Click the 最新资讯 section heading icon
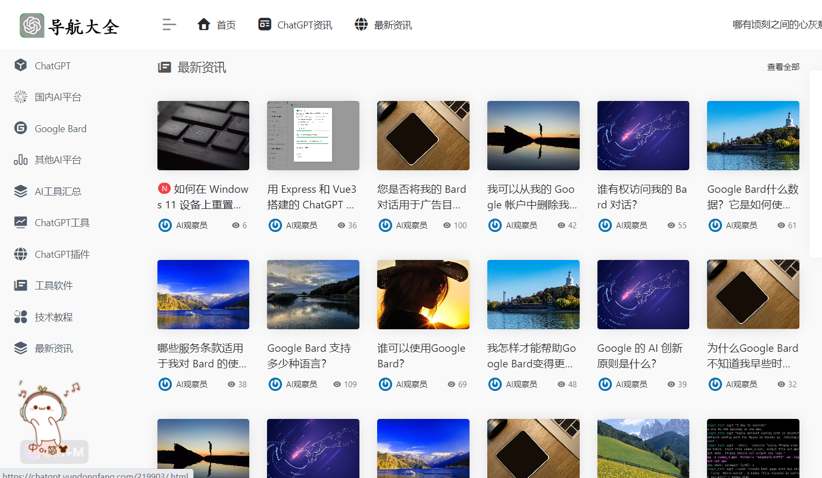 164,67
